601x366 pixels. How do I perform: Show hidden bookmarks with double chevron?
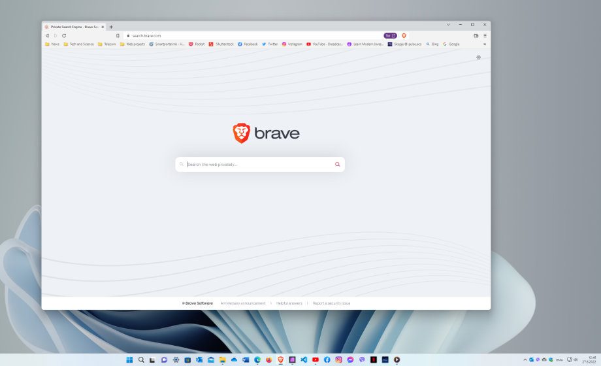click(485, 44)
